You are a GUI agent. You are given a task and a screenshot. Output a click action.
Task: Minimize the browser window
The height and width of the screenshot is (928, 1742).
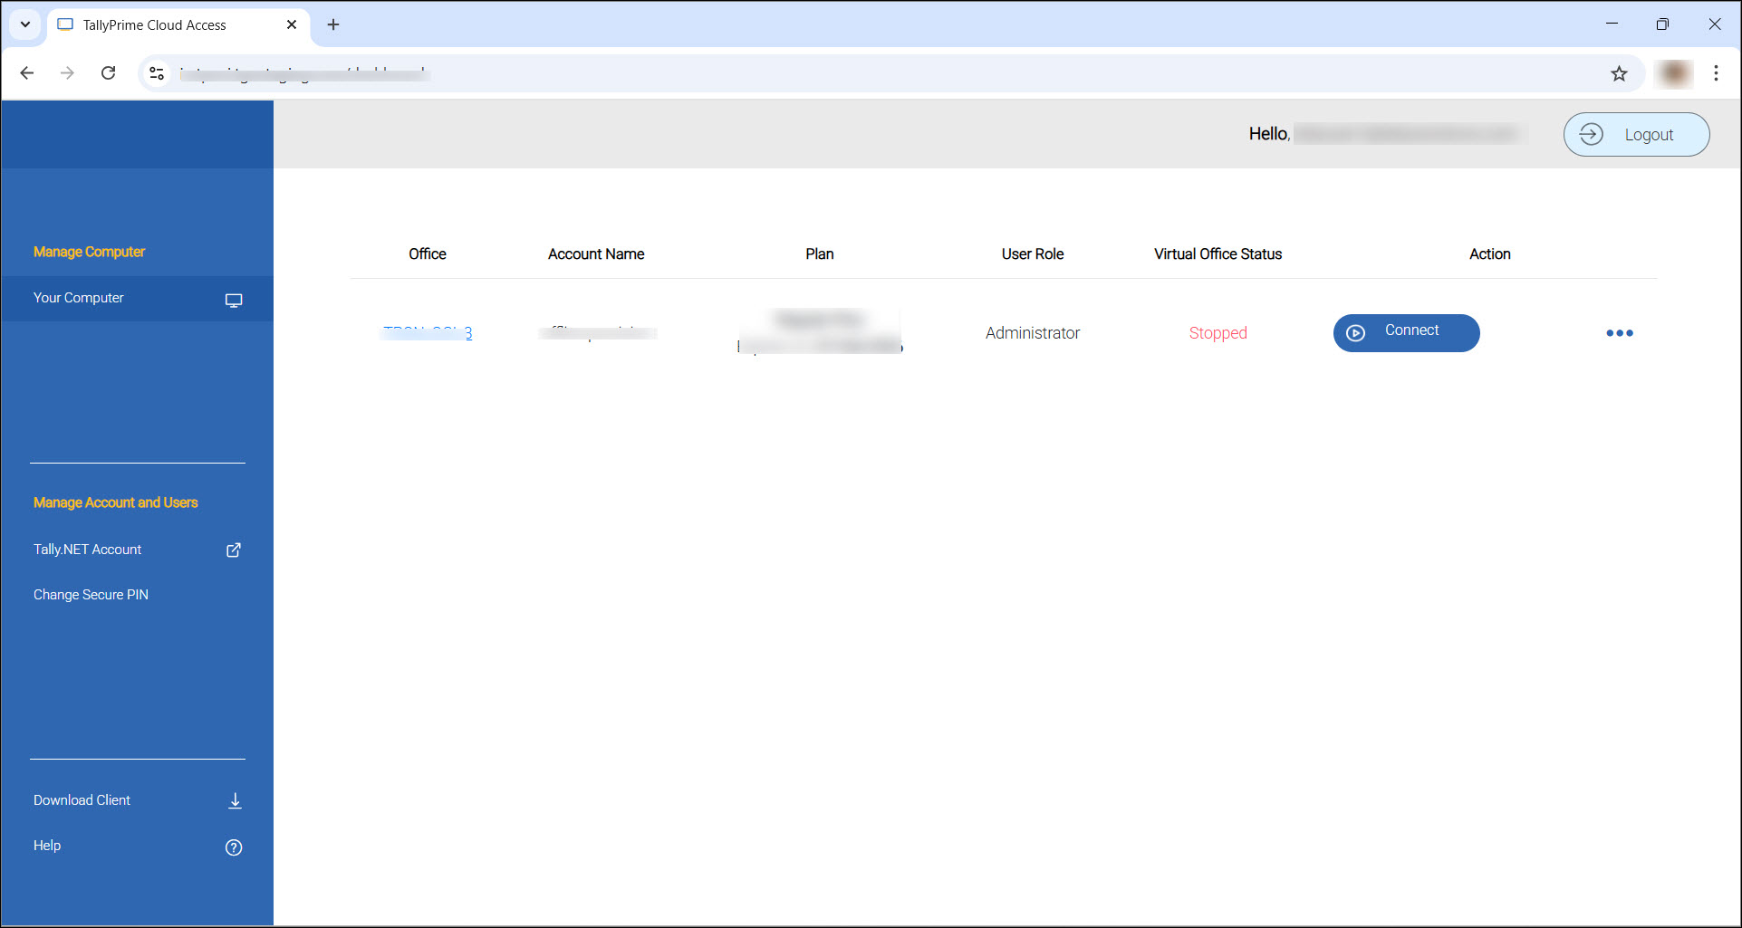(1612, 24)
